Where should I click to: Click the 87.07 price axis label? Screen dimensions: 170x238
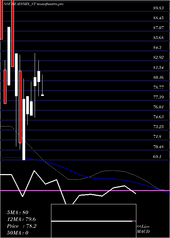(158, 28)
